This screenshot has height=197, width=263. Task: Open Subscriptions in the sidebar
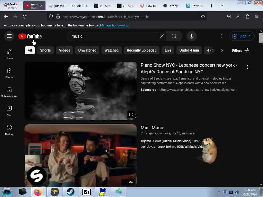click(9, 92)
